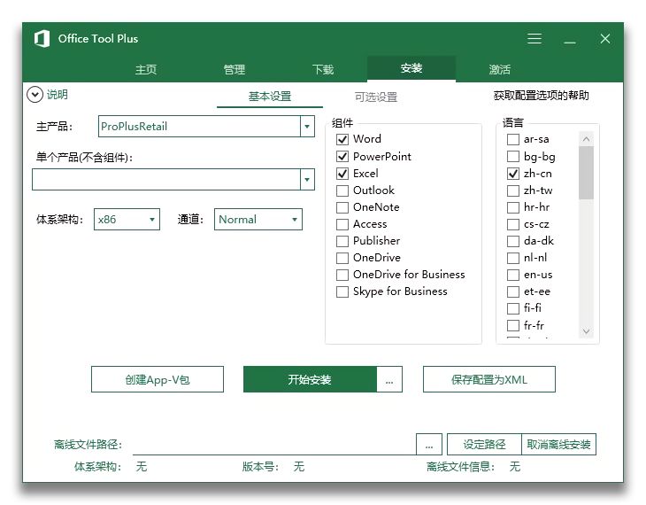646x505 pixels.
Task: Check the fr-fr language
Action: pyautogui.click(x=513, y=325)
